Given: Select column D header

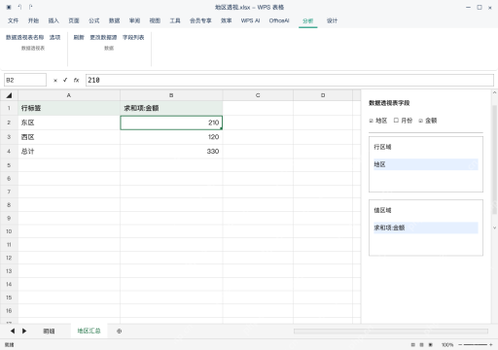Looking at the screenshot, I should click(x=323, y=95).
